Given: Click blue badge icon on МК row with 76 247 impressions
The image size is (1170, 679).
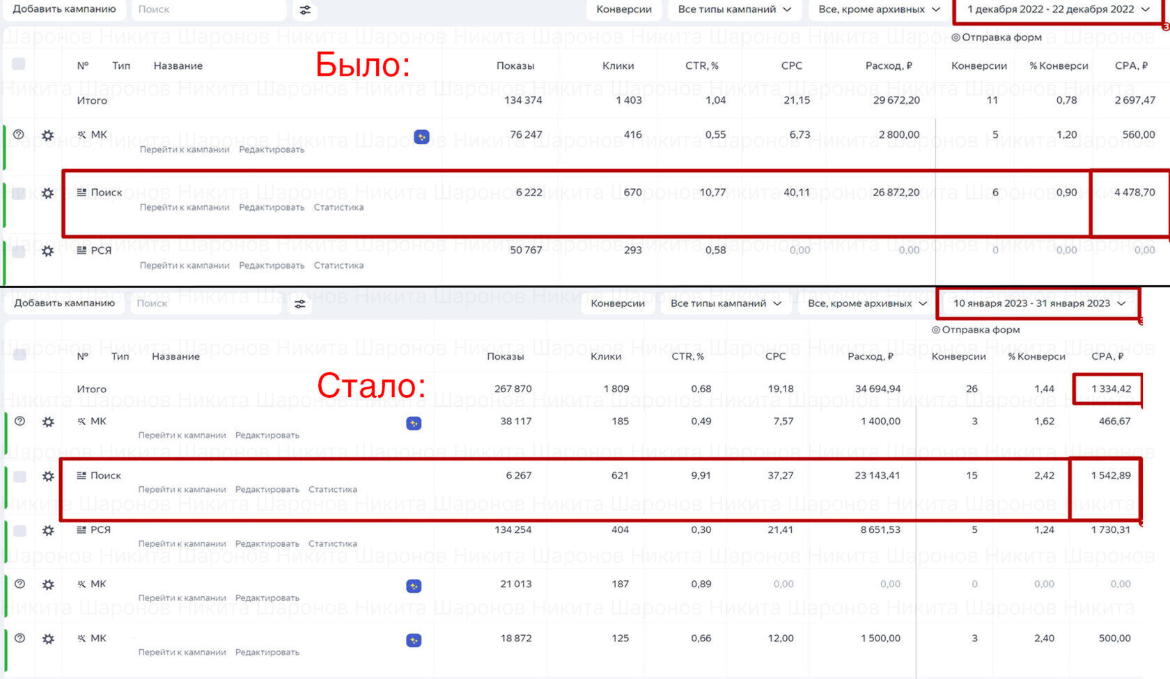Looking at the screenshot, I should click(421, 137).
